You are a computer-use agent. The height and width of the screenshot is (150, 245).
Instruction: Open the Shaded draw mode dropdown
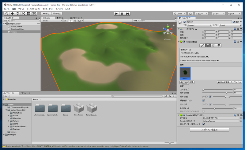[52, 21]
